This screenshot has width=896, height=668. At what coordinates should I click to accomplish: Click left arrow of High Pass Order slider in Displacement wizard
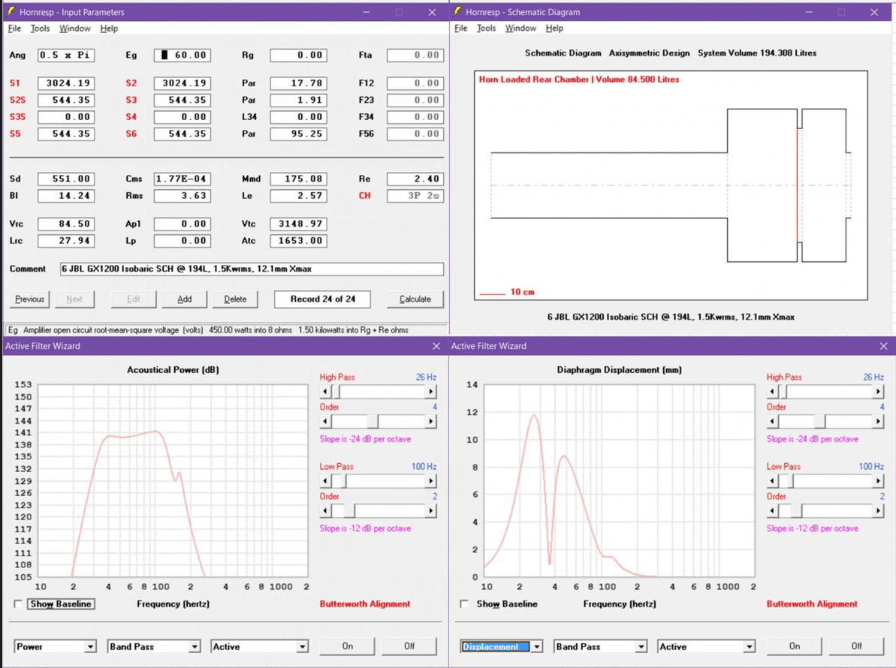pos(772,421)
